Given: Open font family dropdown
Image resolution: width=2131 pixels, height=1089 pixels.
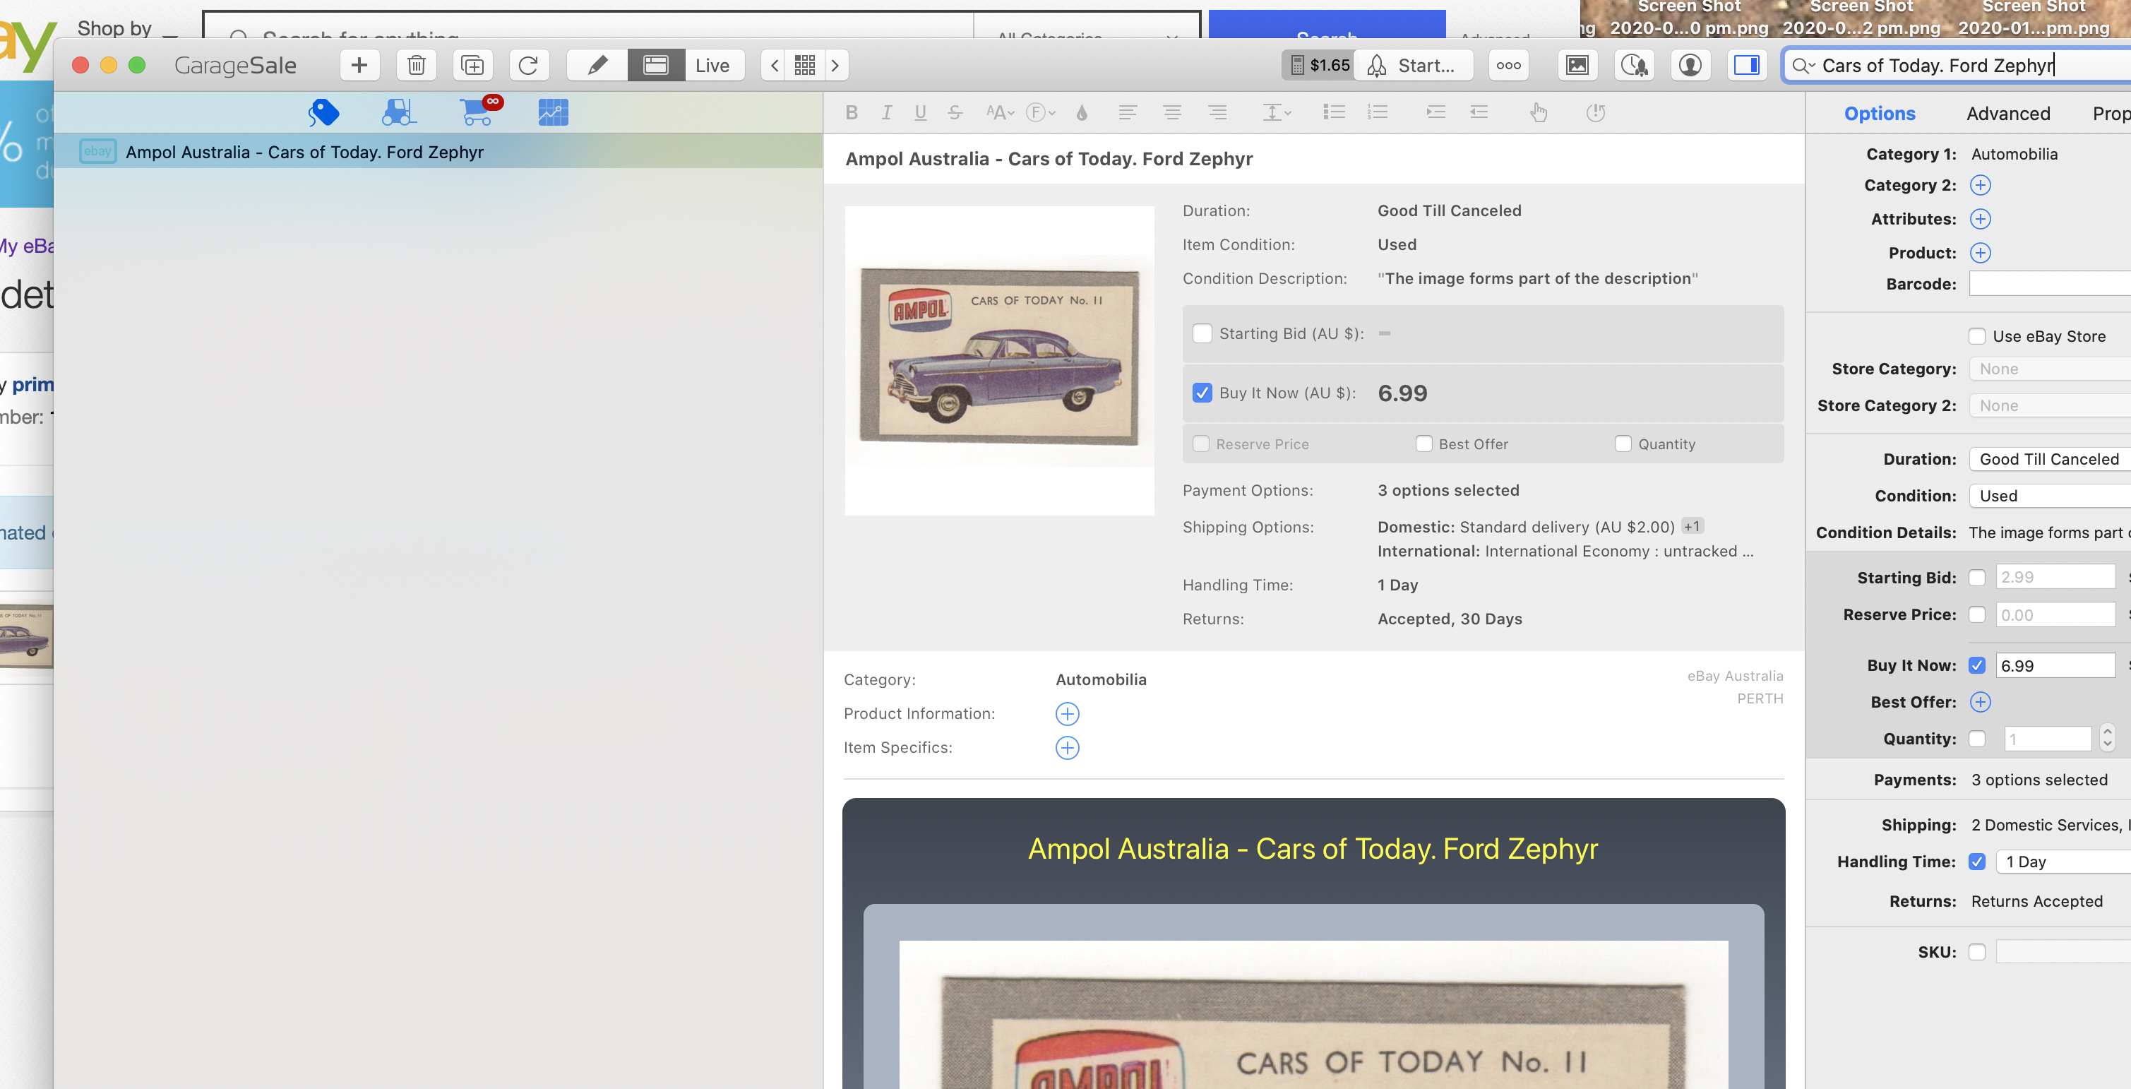Looking at the screenshot, I should pyautogui.click(x=1041, y=112).
